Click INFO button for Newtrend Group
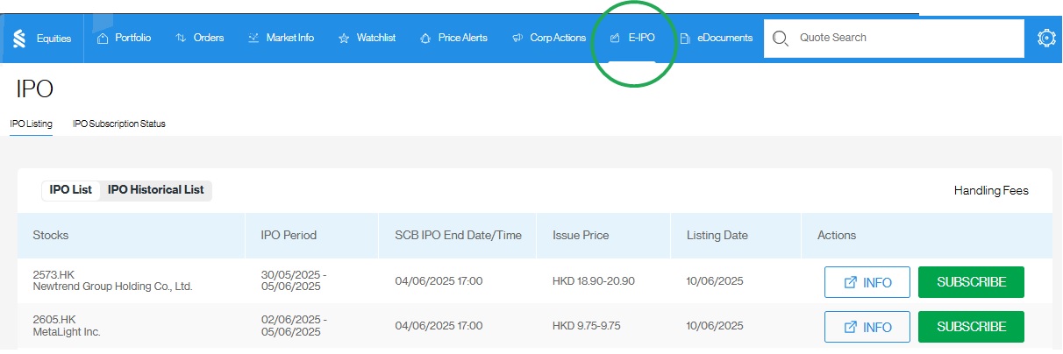The width and height of the screenshot is (1063, 354). 867,282
